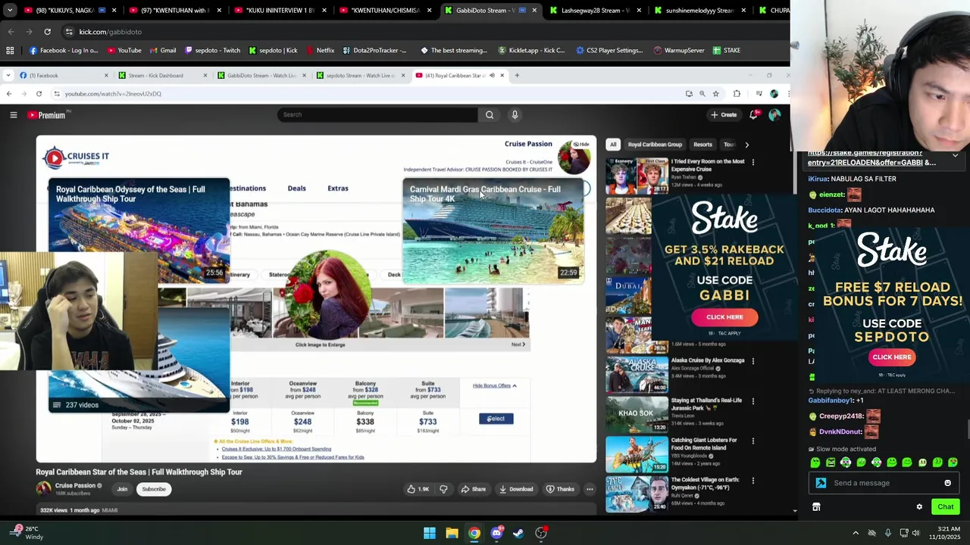Open a new tab in inner browser
The image size is (970, 545).
coord(517,76)
